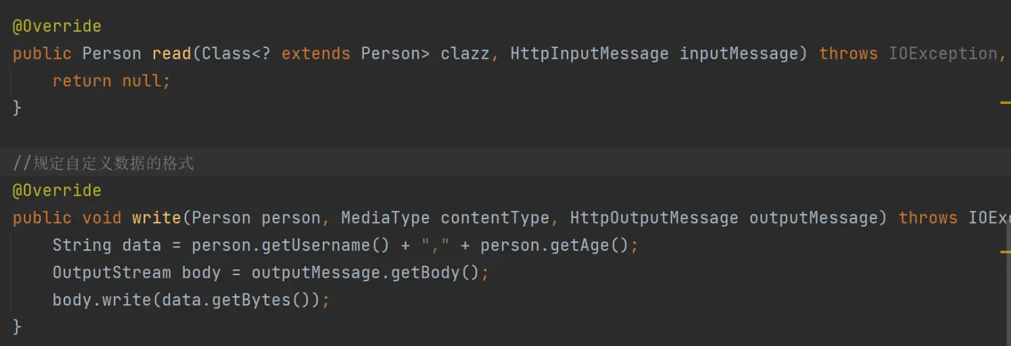The height and width of the screenshot is (346, 1011).
Task: Click the upper warning marker in error stripe
Action: click(x=1006, y=103)
